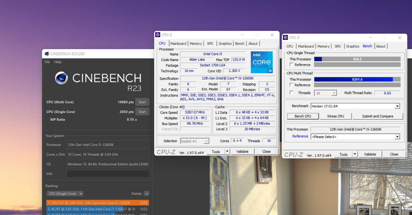The image size is (412, 215).
Task: Expand Tools dropdown arrow in right CPU-Z
Action: pyautogui.click(x=355, y=154)
